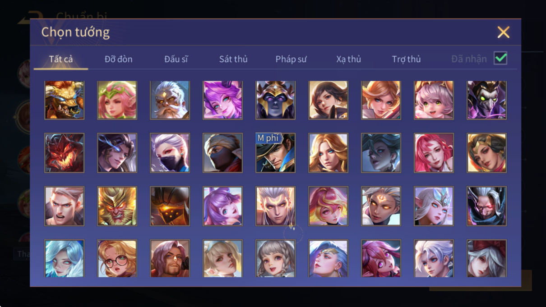Open the Sát thủ tab
This screenshot has height=307, width=546.
[233, 59]
